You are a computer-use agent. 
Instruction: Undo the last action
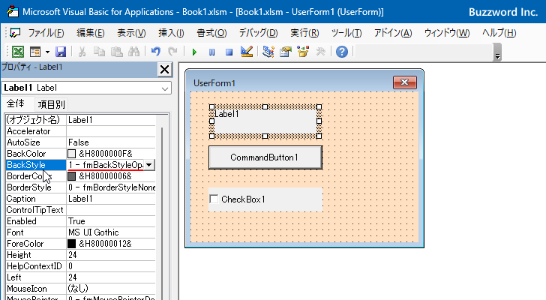point(156,52)
